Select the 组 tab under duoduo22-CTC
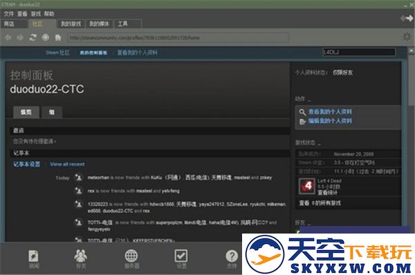Screen dimensions: 415x275 [x=52, y=112]
